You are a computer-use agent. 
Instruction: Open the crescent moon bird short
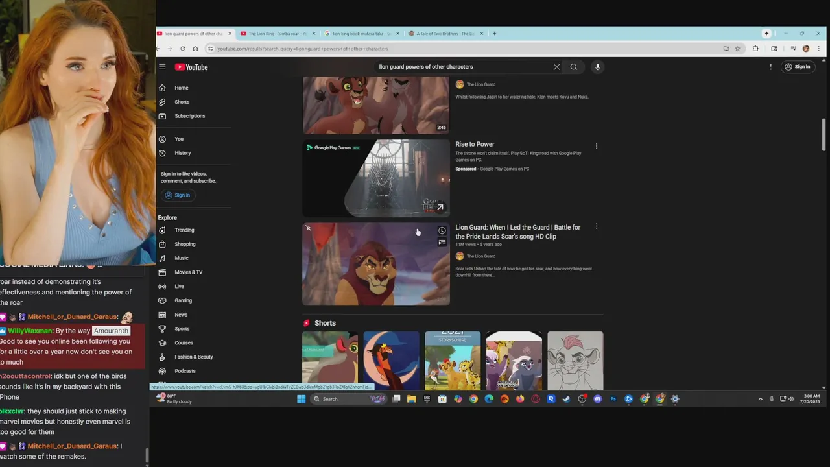[x=391, y=361]
